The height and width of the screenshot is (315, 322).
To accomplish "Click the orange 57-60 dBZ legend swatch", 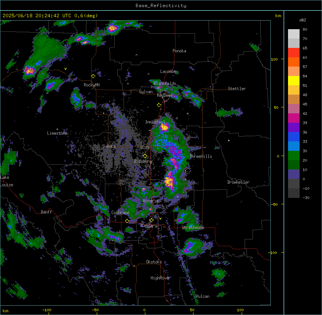I will [x=294, y=62].
